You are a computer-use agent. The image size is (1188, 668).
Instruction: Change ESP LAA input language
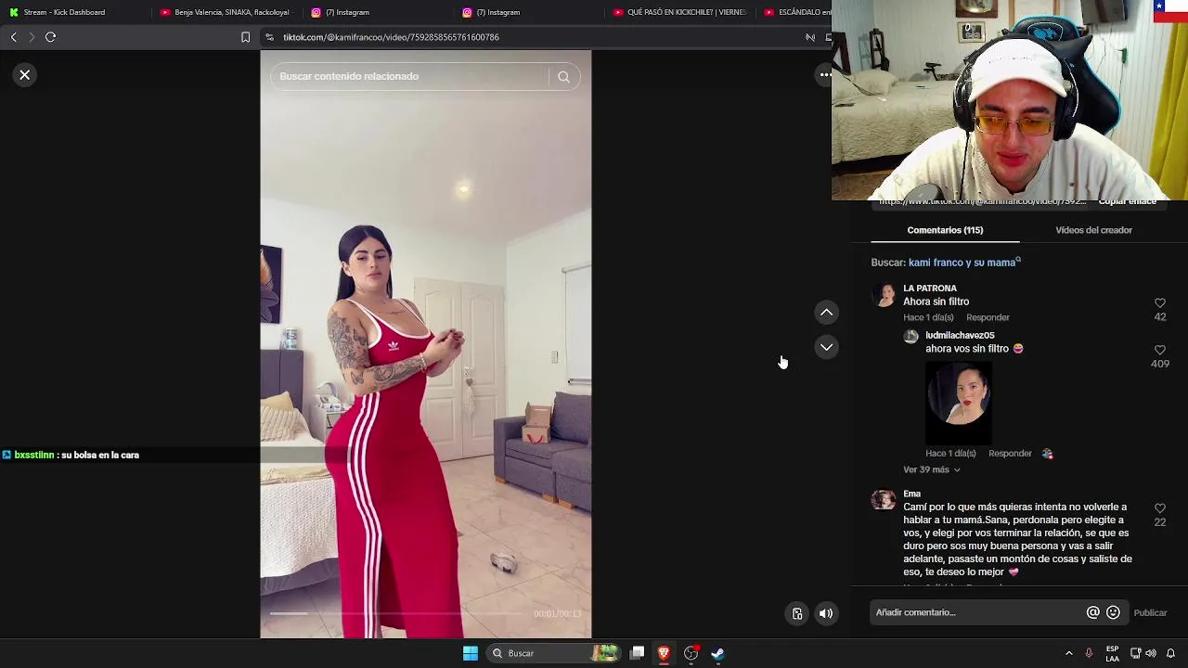(1112, 653)
